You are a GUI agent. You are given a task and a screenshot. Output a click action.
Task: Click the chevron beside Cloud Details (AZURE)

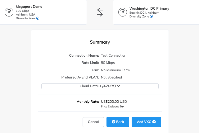click(118, 86)
